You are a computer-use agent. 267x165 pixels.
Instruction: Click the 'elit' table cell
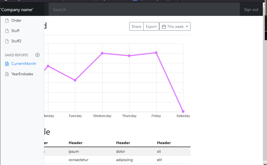click(x=159, y=160)
